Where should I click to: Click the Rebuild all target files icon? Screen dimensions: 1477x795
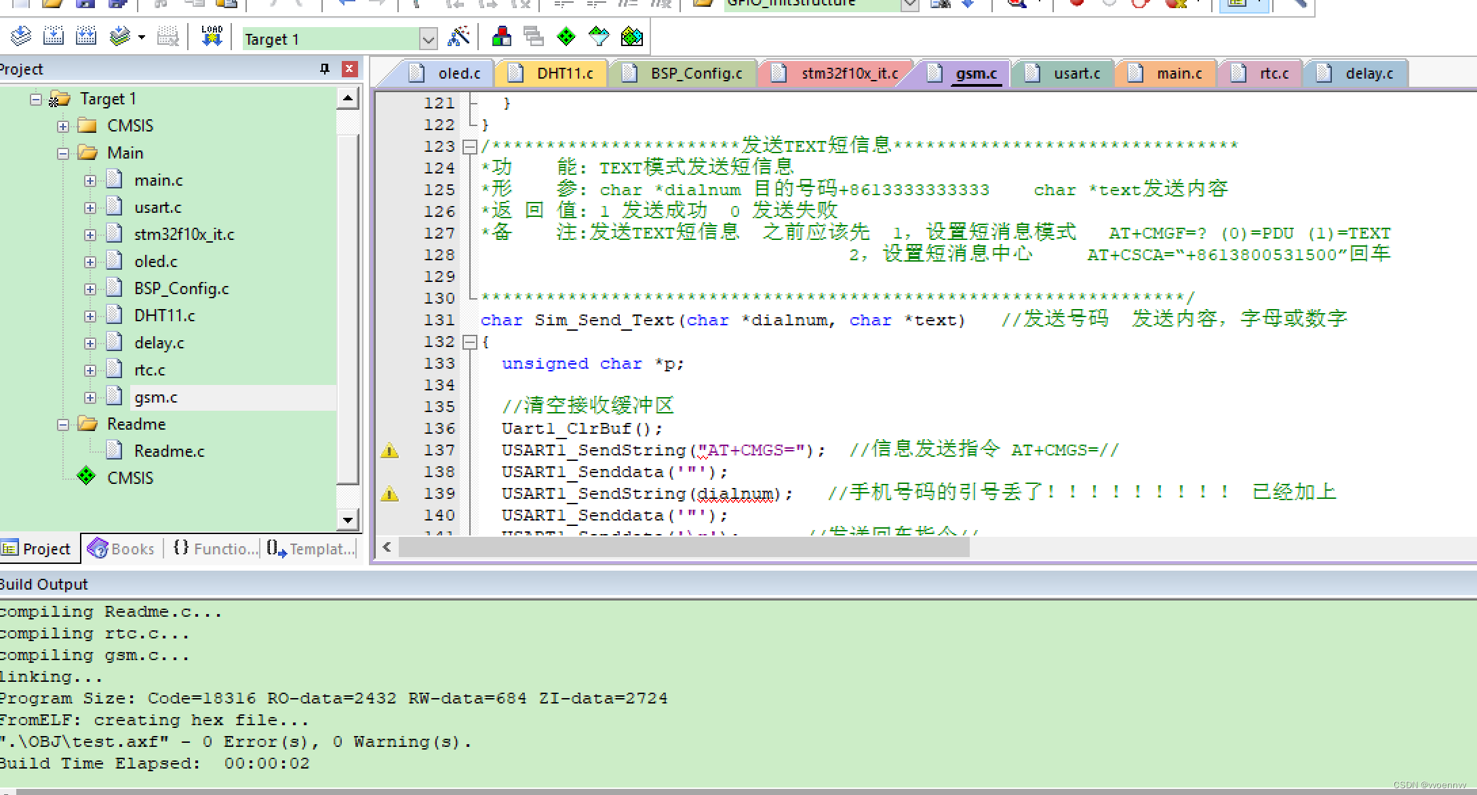[x=86, y=36]
